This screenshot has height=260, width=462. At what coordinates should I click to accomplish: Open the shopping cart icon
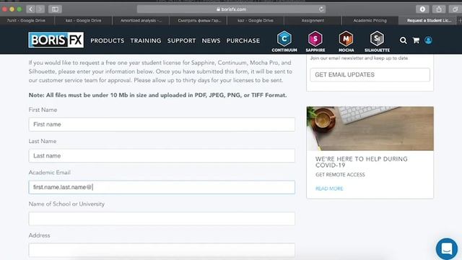coord(416,40)
